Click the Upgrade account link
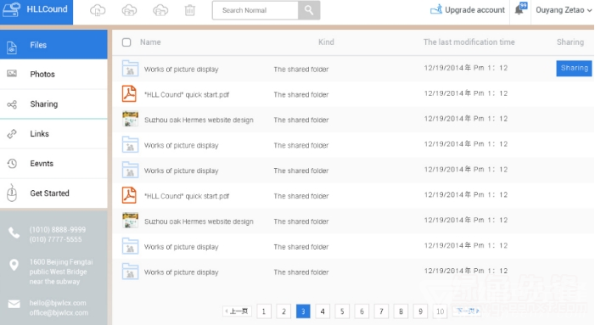This screenshot has height=325, width=595. 468,10
